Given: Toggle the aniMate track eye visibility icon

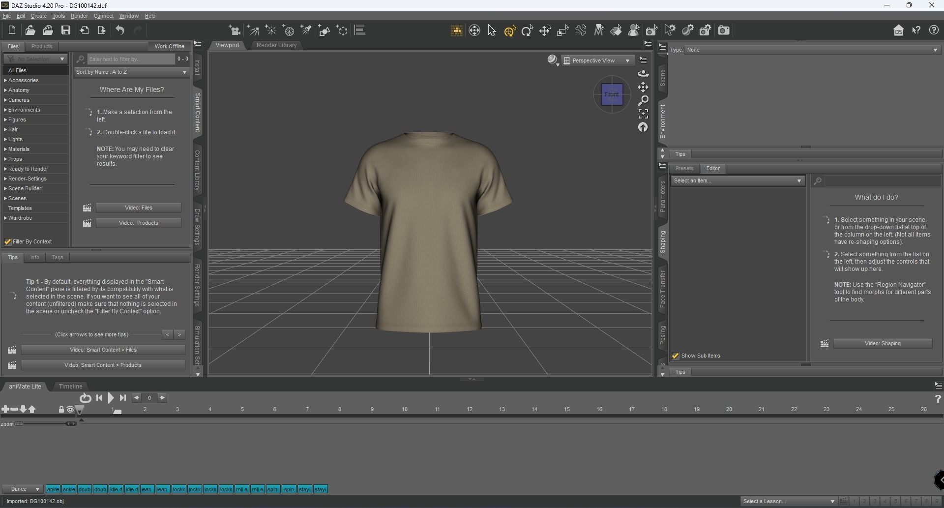Looking at the screenshot, I should click(70, 409).
